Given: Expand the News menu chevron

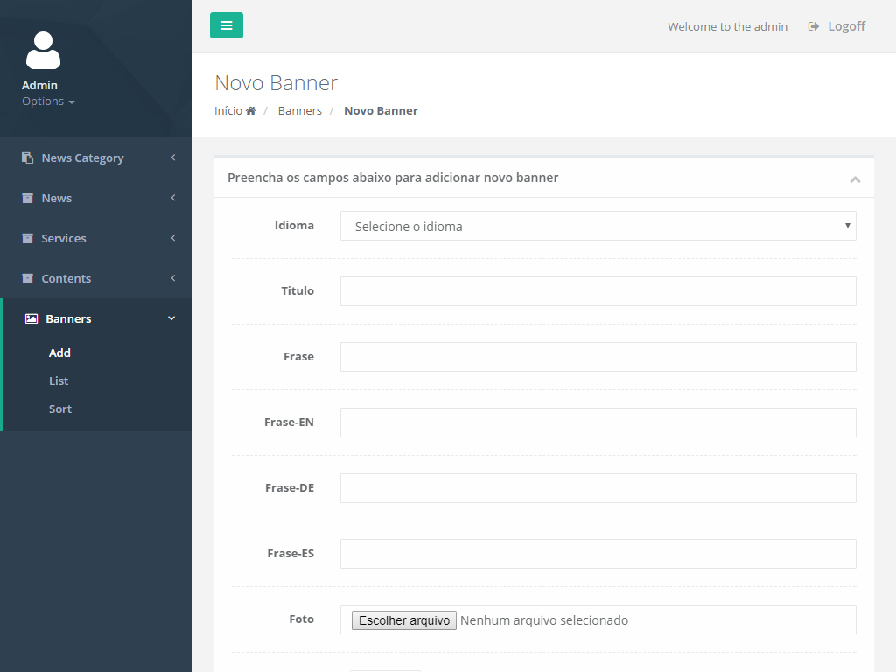Looking at the screenshot, I should [173, 198].
